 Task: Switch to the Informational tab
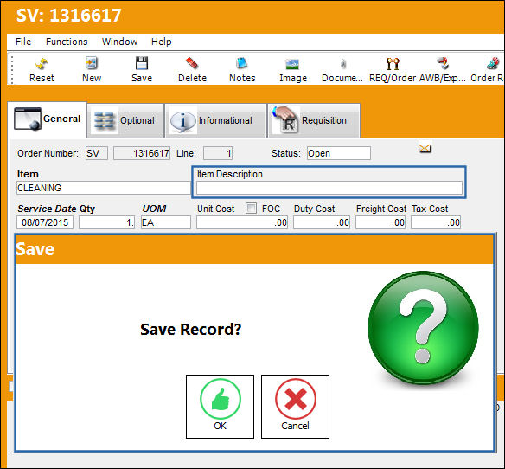pos(215,120)
